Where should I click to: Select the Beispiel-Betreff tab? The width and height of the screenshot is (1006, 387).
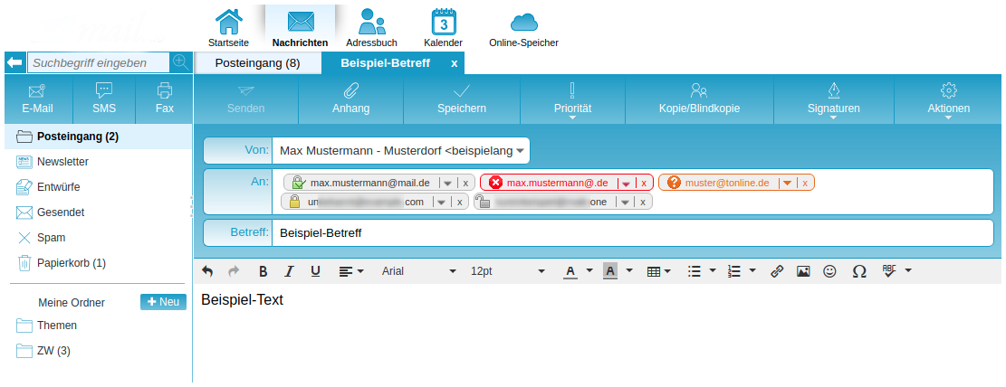[386, 62]
